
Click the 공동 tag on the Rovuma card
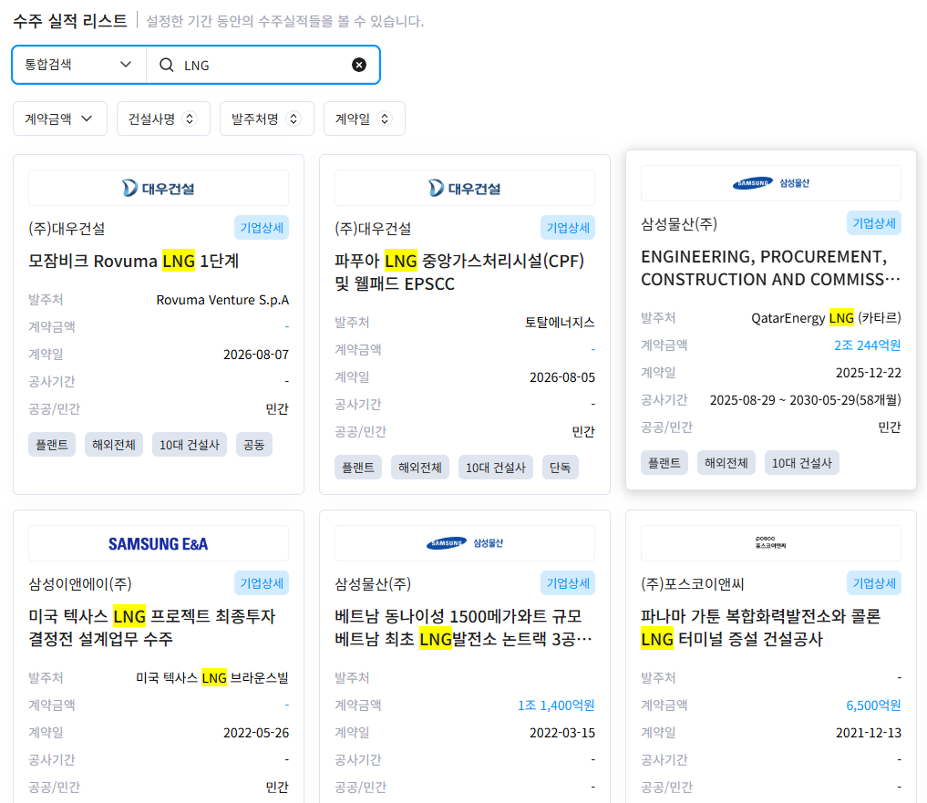click(x=254, y=445)
